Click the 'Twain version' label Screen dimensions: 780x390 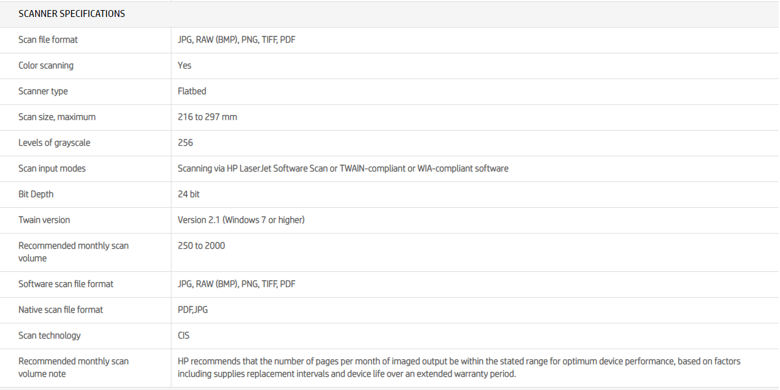click(x=44, y=220)
